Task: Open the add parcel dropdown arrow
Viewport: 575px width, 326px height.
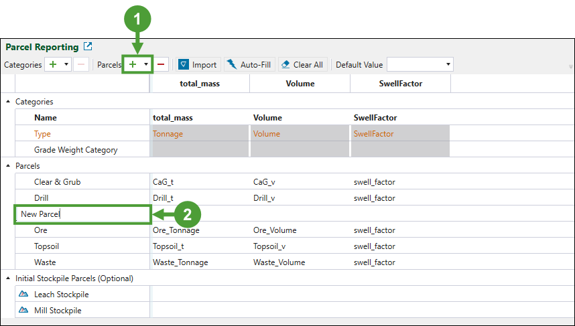Action: [146, 64]
